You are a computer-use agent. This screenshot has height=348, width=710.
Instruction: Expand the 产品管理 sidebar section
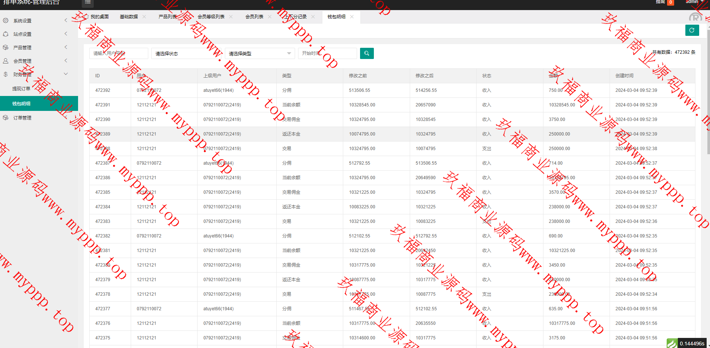pyautogui.click(x=66, y=47)
